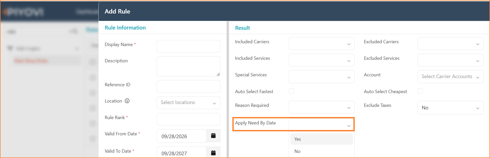Click the Result section heading

pos(242,28)
